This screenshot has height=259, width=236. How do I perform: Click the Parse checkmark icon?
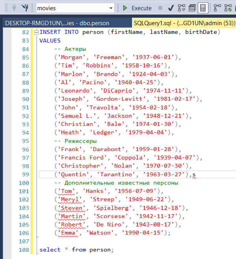pos(171,8)
